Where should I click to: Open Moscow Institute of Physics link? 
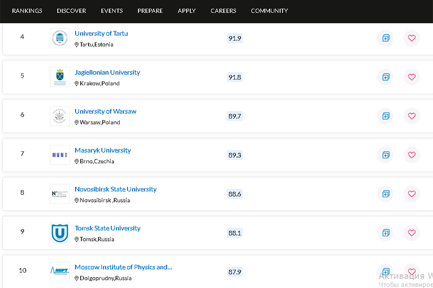pos(123,267)
